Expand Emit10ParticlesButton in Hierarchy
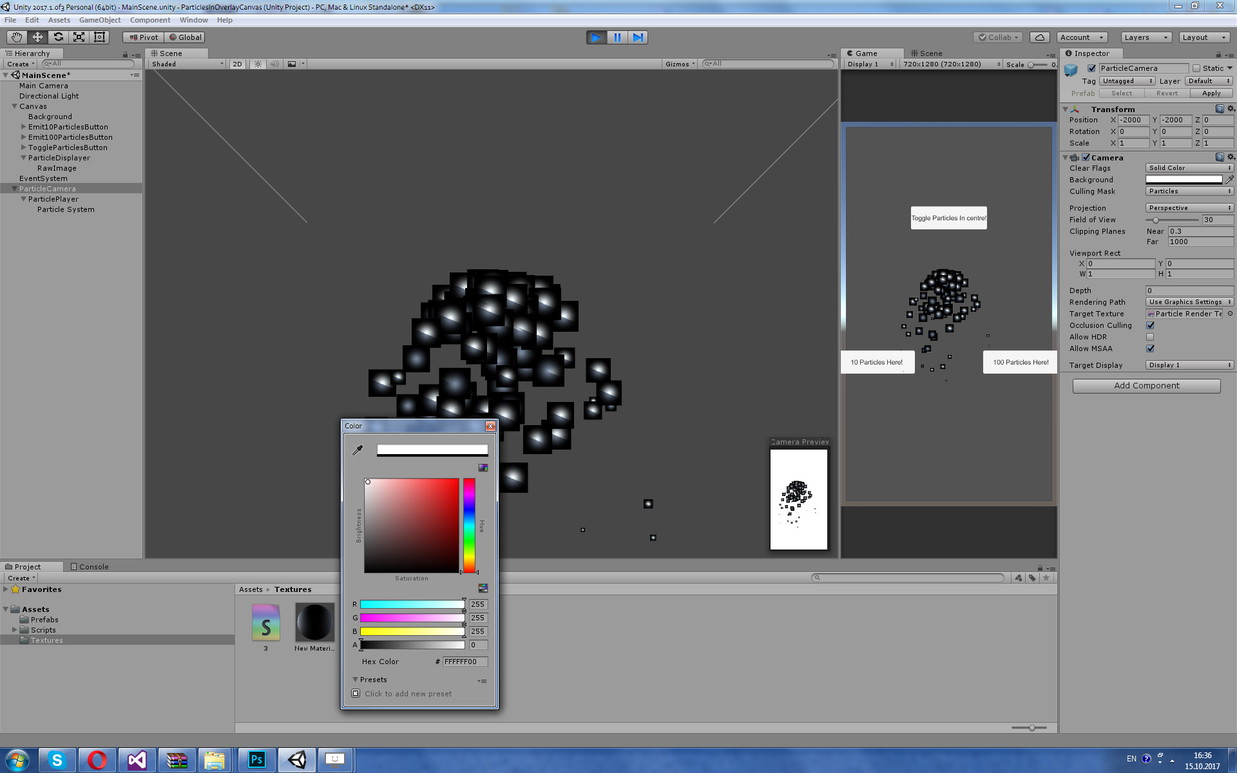Screen dimensions: 1237x773 point(24,127)
